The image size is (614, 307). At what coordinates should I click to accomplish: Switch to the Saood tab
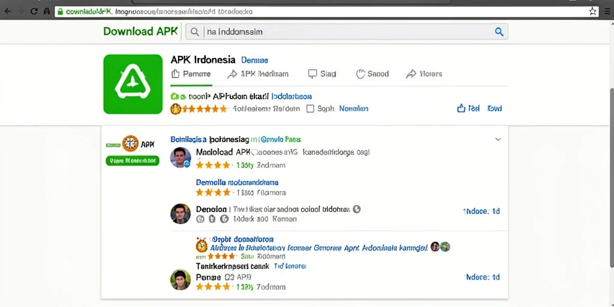pos(372,74)
